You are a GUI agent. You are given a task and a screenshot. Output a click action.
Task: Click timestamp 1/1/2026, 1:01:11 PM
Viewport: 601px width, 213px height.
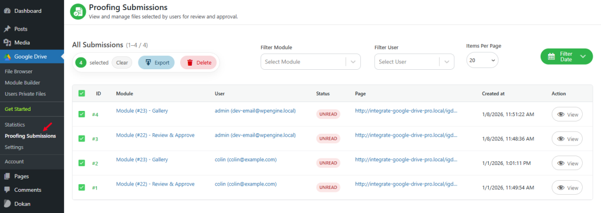pos(507,164)
